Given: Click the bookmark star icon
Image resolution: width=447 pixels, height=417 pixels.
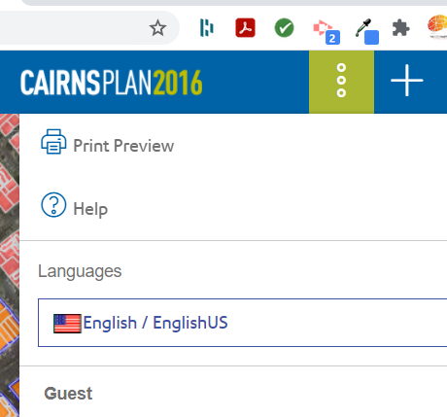Looking at the screenshot, I should (x=157, y=28).
